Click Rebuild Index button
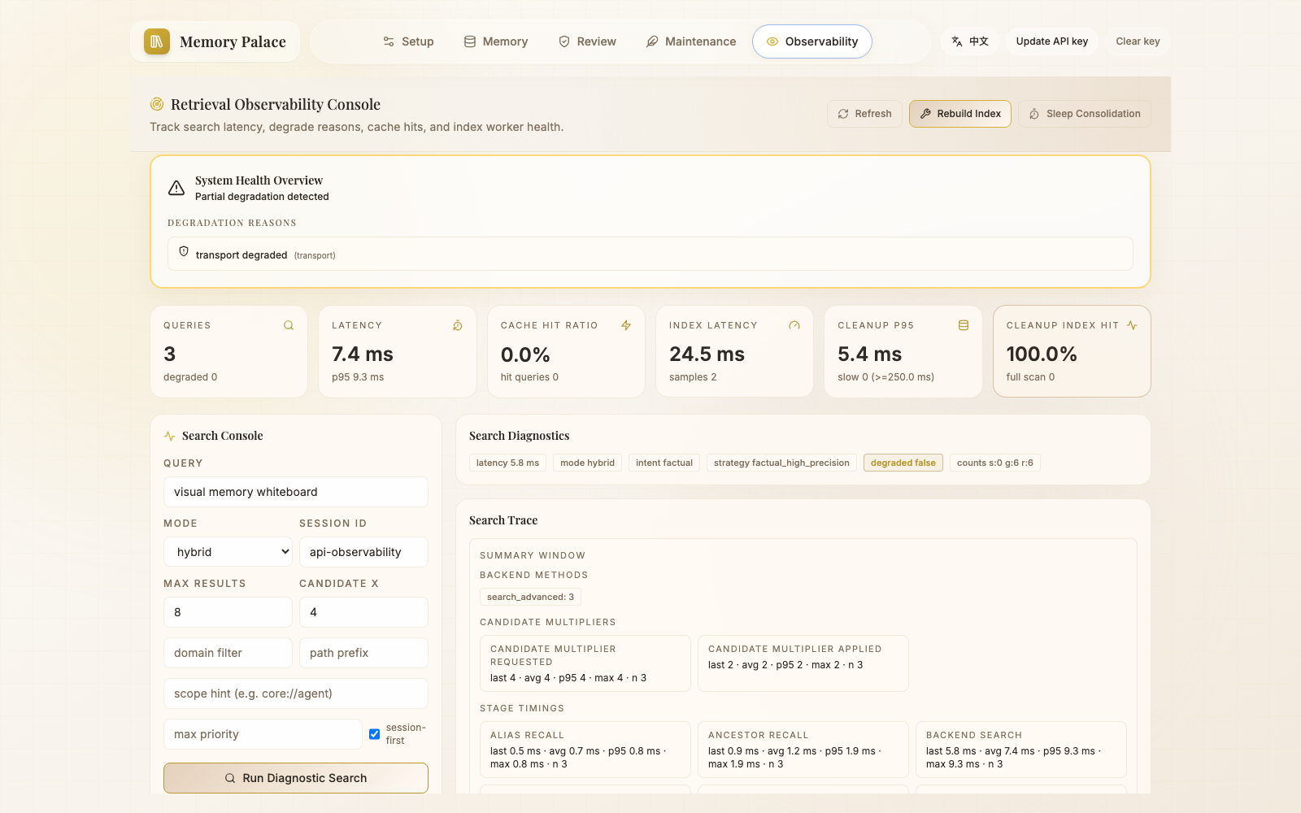The image size is (1301, 813). (960, 114)
